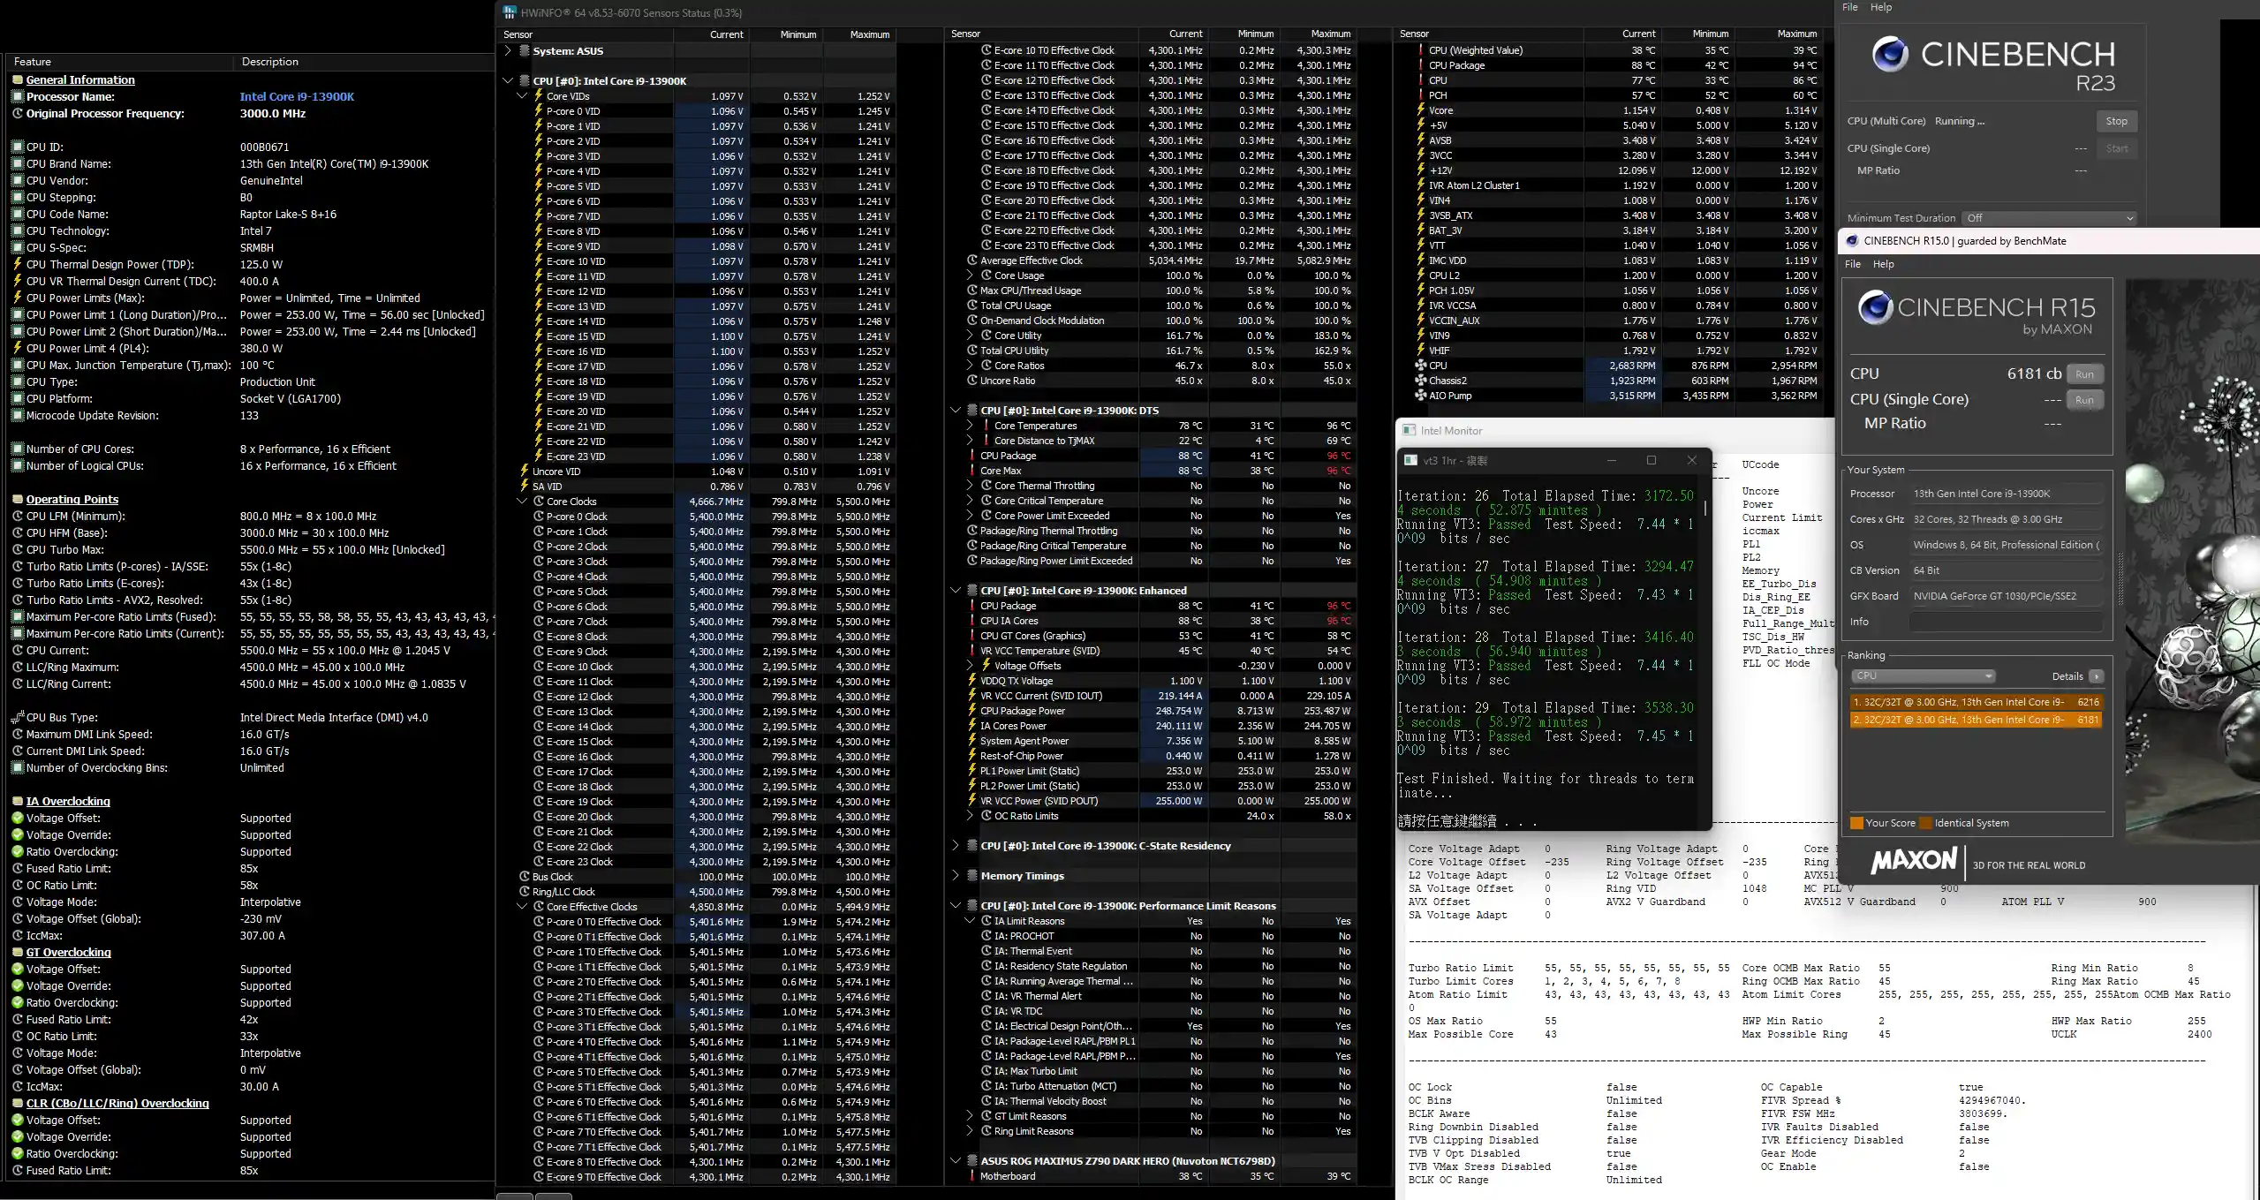Collapse the CPU [#0]: Intel Core i9-13900K group
Viewport: 2260px width, 1200px height.
pyautogui.click(x=508, y=81)
